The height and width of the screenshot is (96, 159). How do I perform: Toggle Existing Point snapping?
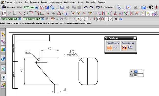(107, 19)
